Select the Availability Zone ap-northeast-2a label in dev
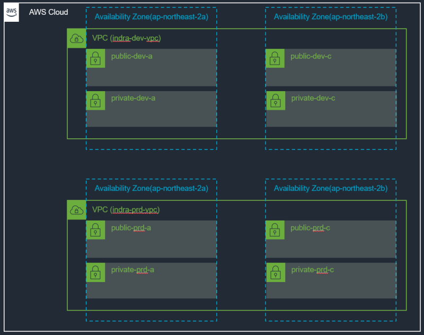 (x=151, y=16)
